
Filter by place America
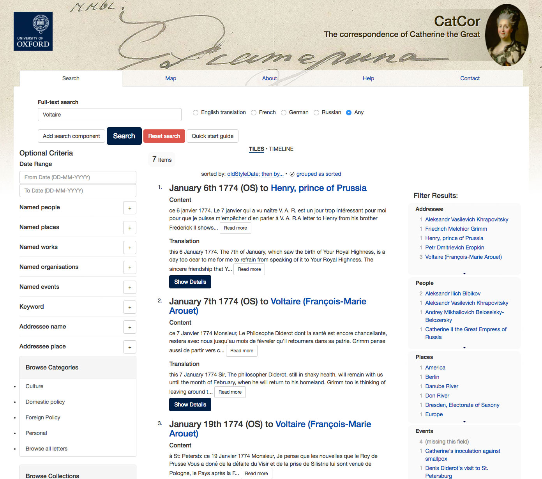435,368
